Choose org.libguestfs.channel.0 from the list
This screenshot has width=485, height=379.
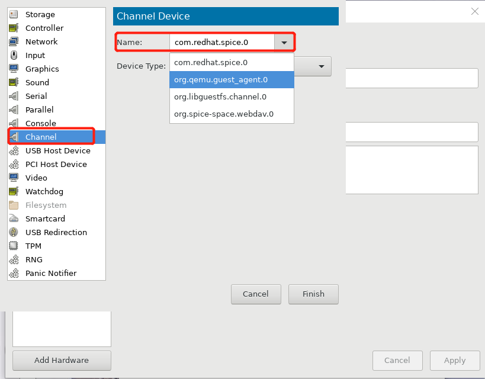point(232,97)
